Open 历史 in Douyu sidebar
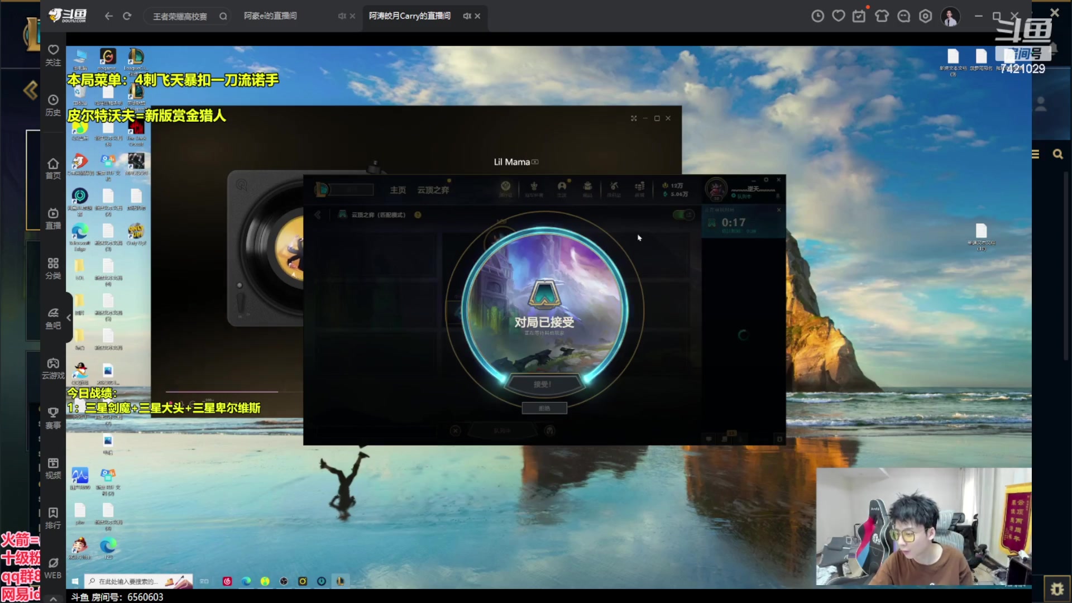1072x603 pixels. tap(53, 106)
